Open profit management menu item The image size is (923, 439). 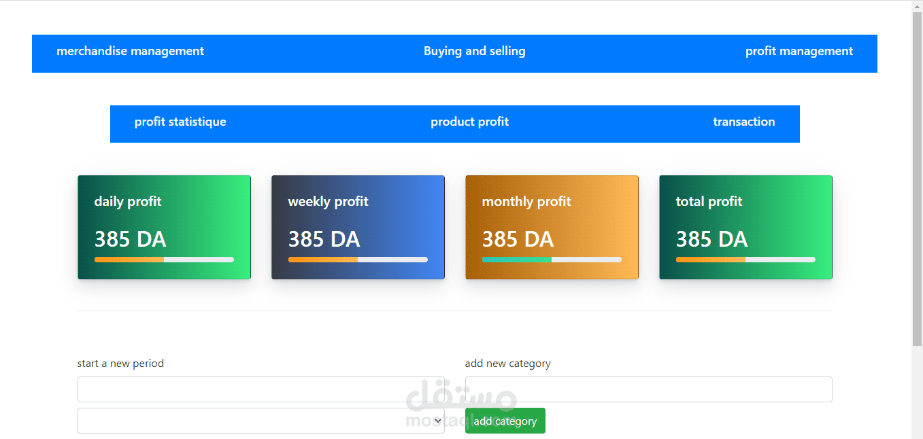click(799, 52)
